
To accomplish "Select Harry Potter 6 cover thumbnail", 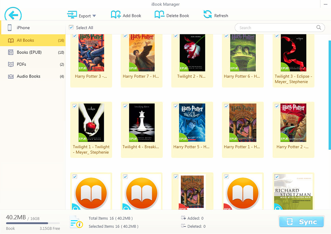I will tap(243, 53).
